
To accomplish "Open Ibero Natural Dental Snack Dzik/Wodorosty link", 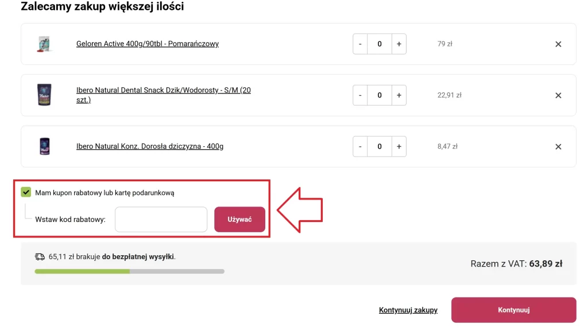I will tap(164, 95).
